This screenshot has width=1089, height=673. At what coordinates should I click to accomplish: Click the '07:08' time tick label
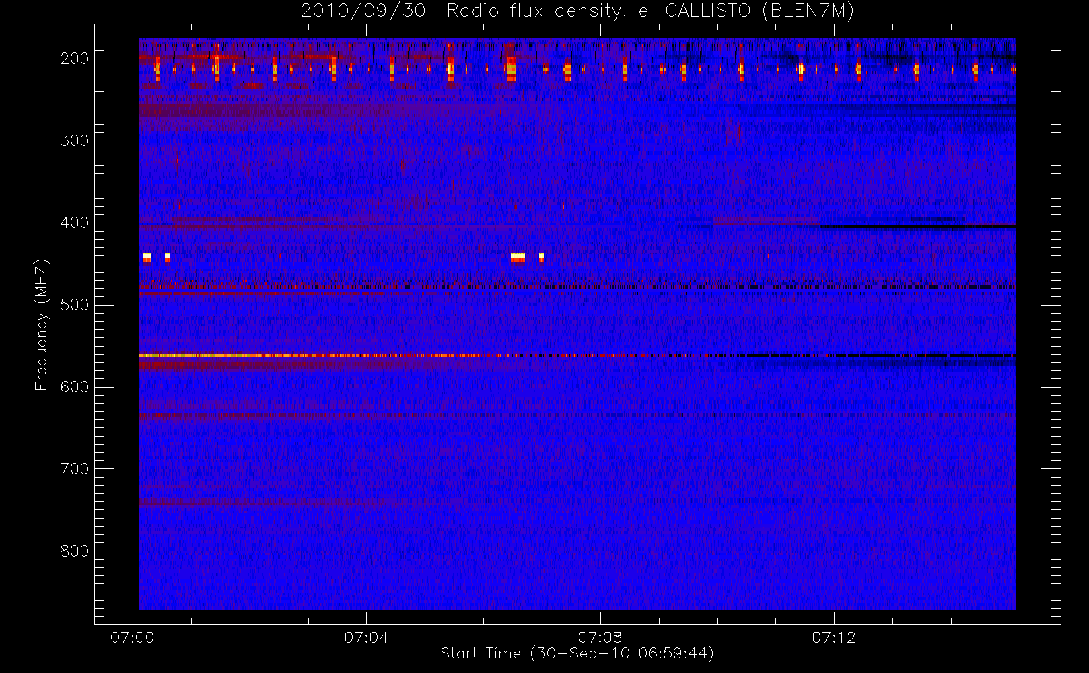tap(600, 637)
